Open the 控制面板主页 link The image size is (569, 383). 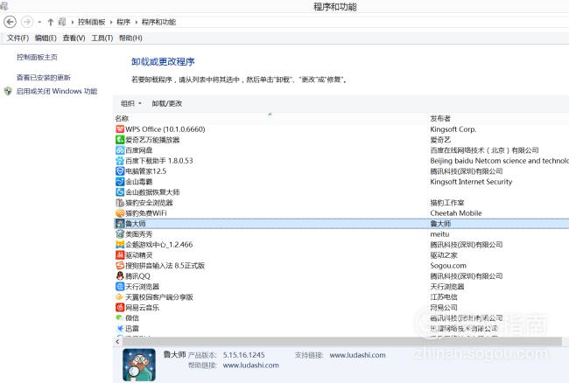(x=37, y=57)
